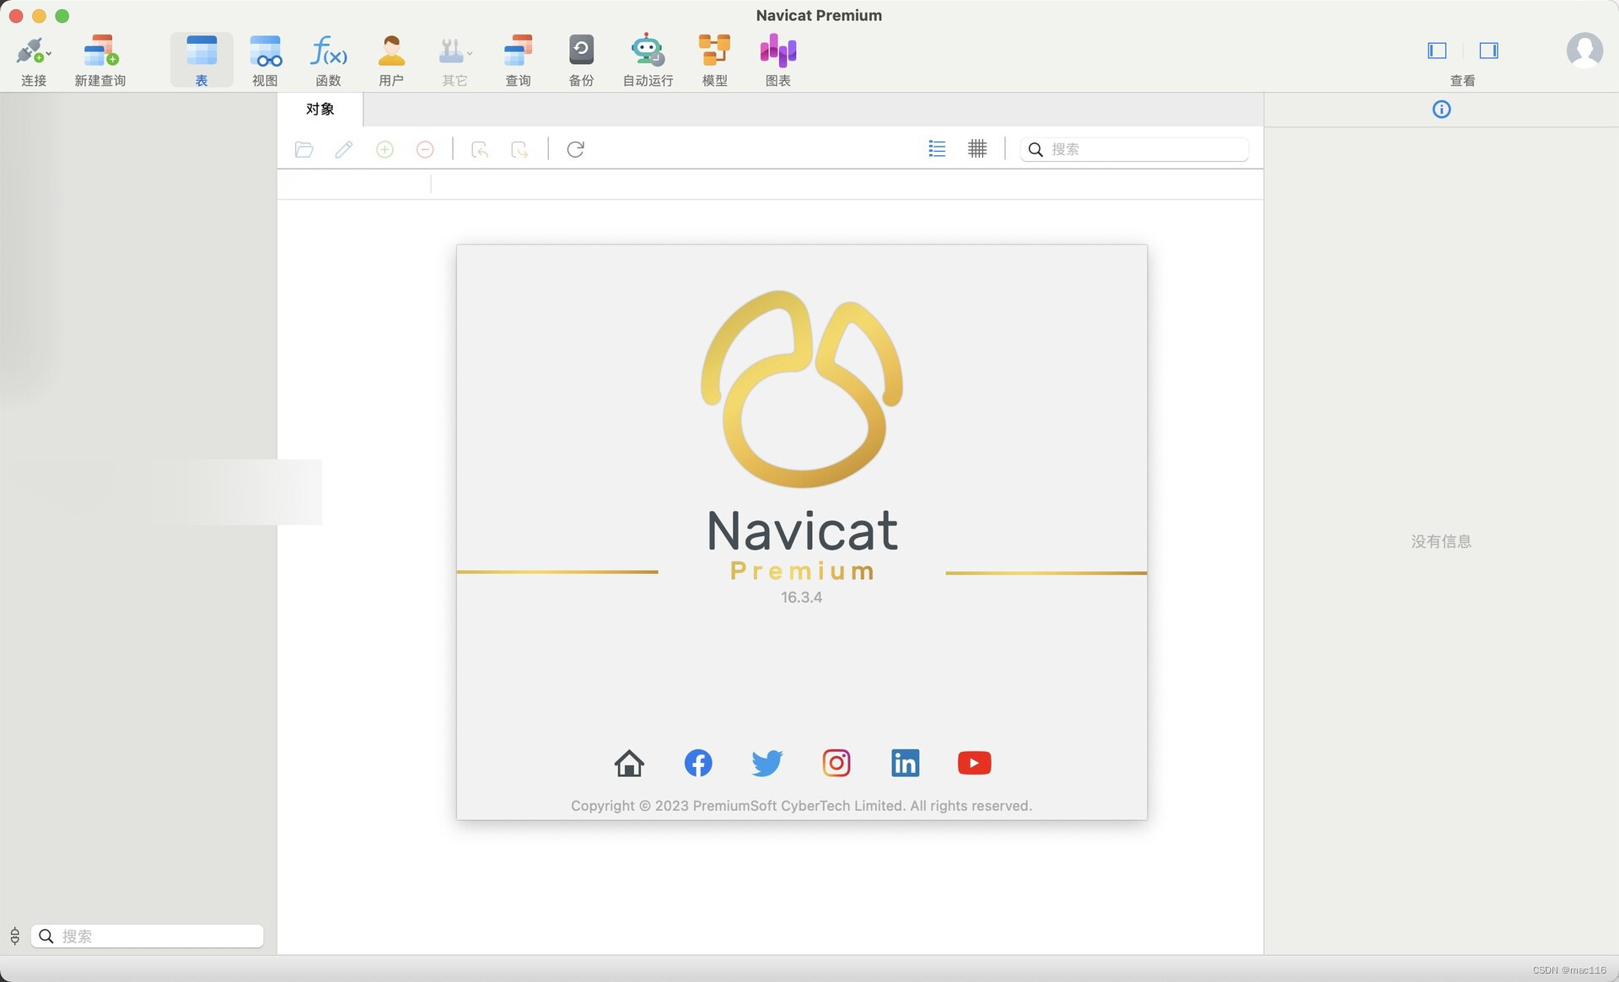Click the open table folder icon
This screenshot has height=982, width=1619.
pyautogui.click(x=304, y=149)
